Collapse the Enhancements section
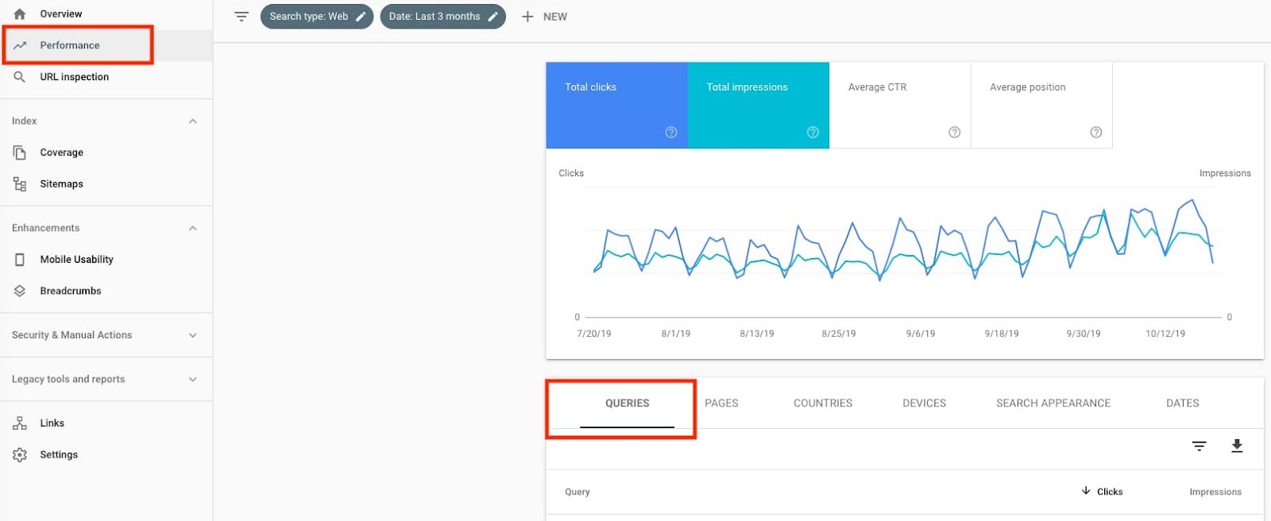The image size is (1271, 521). (x=192, y=228)
